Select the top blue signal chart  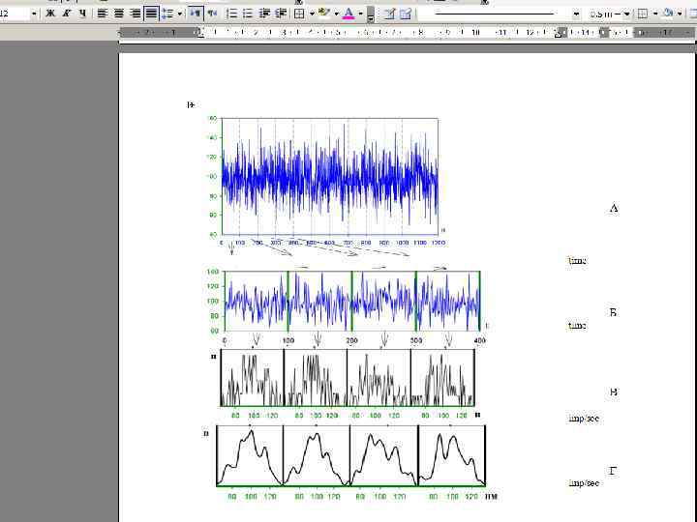pyautogui.click(x=329, y=176)
